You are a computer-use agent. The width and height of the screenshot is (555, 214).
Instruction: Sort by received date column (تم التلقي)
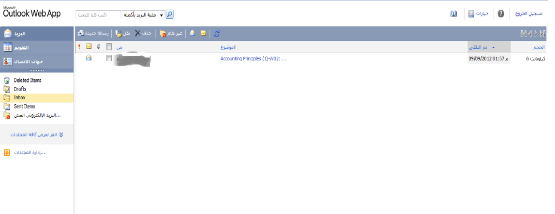[489, 47]
